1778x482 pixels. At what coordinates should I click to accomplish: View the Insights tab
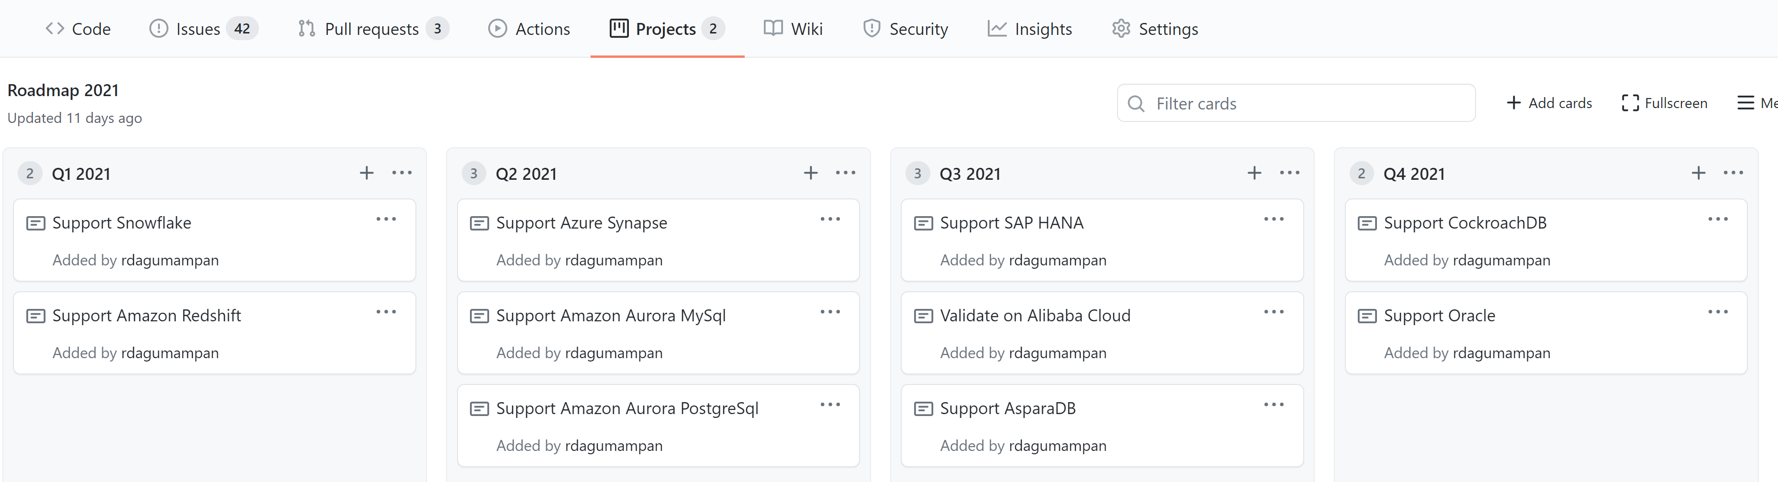1030,29
